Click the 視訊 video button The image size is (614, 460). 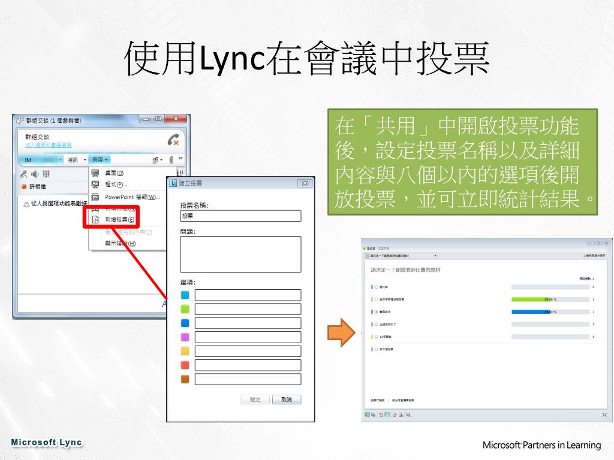point(73,160)
